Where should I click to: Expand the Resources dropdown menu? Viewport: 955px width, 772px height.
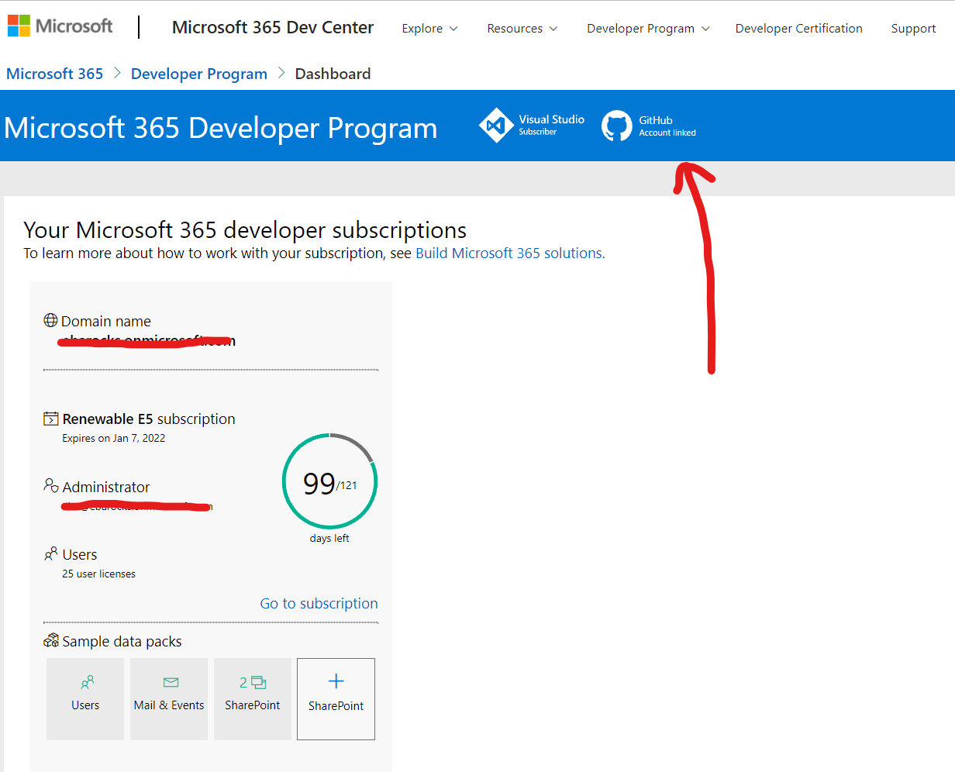click(x=522, y=29)
